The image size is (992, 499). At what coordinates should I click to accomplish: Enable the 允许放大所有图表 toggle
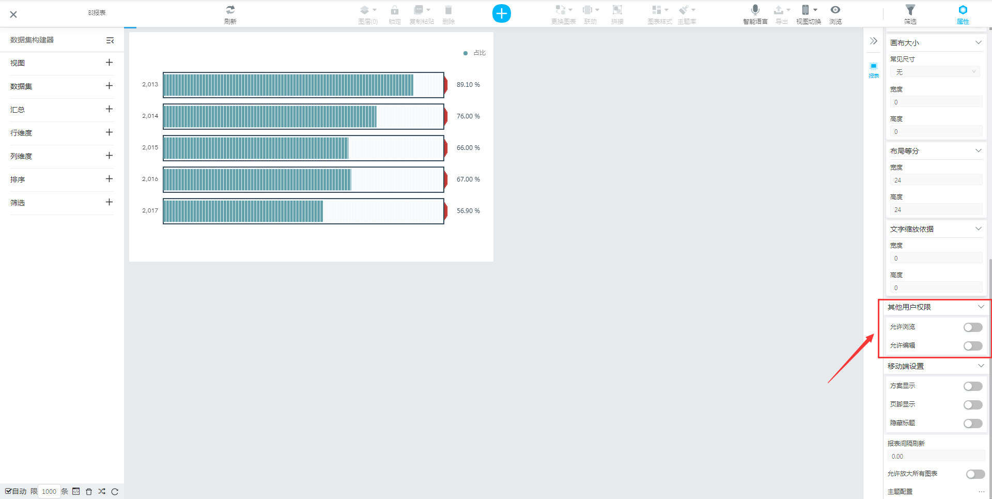click(975, 474)
